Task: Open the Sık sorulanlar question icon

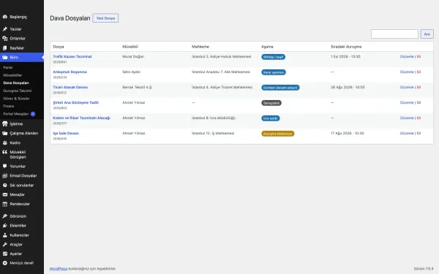Action: pyautogui.click(x=5, y=185)
